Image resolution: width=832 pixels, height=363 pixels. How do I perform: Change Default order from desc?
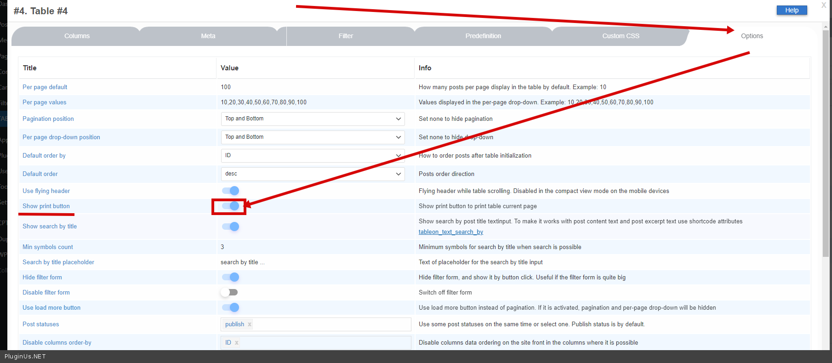(313, 174)
